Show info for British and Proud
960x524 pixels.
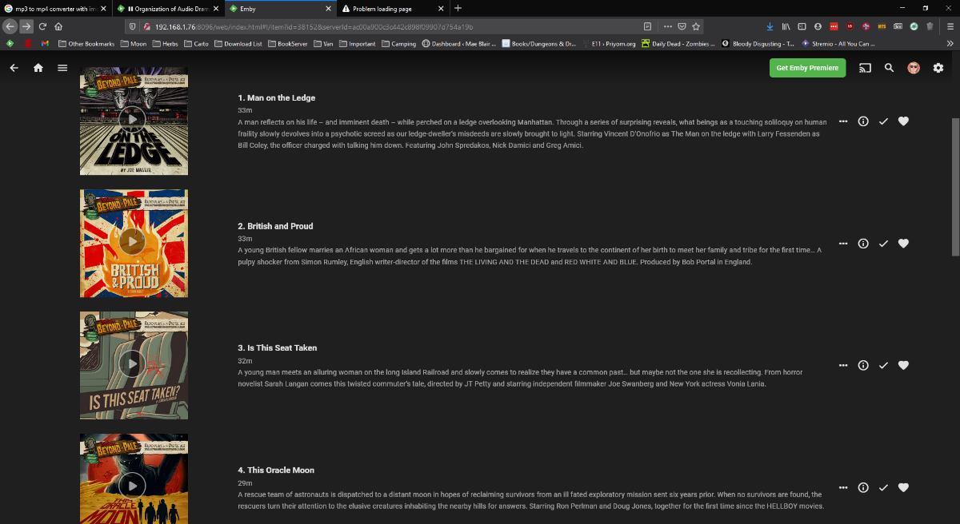coord(863,244)
